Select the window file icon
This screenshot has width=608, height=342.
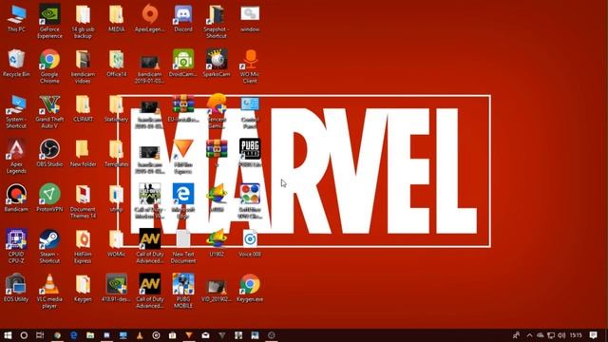(250, 18)
